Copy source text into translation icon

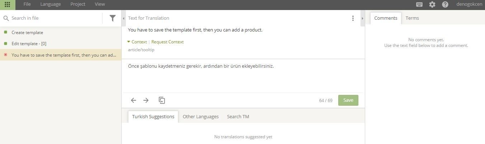(162, 100)
